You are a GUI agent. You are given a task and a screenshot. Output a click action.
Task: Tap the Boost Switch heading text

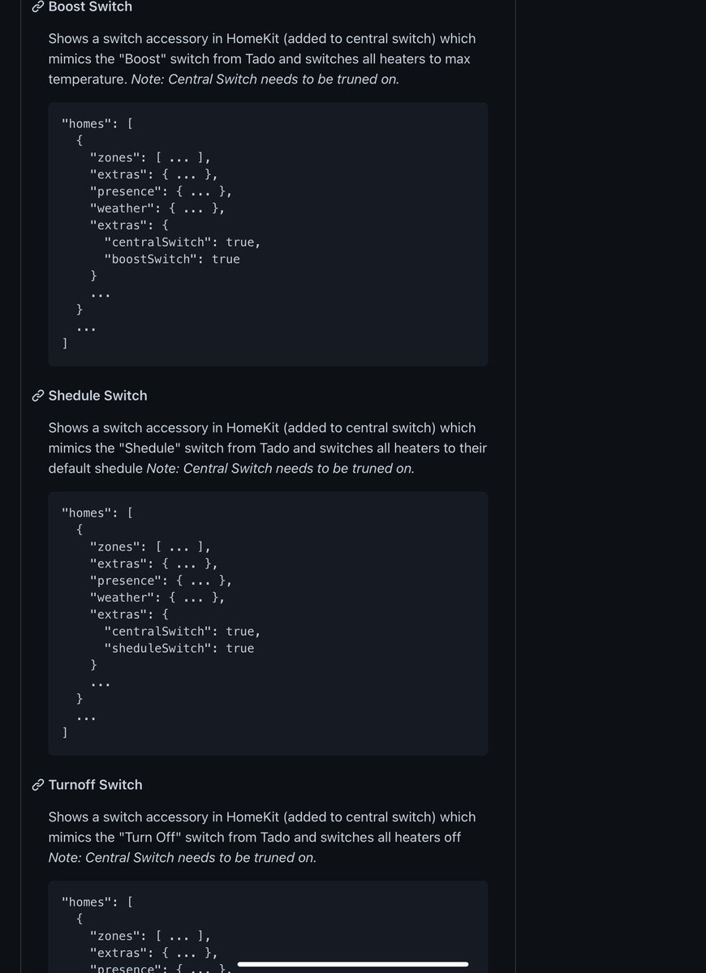click(90, 7)
